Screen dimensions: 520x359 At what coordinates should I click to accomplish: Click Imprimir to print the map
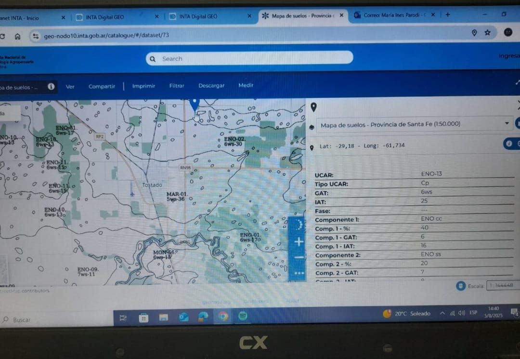[143, 86]
